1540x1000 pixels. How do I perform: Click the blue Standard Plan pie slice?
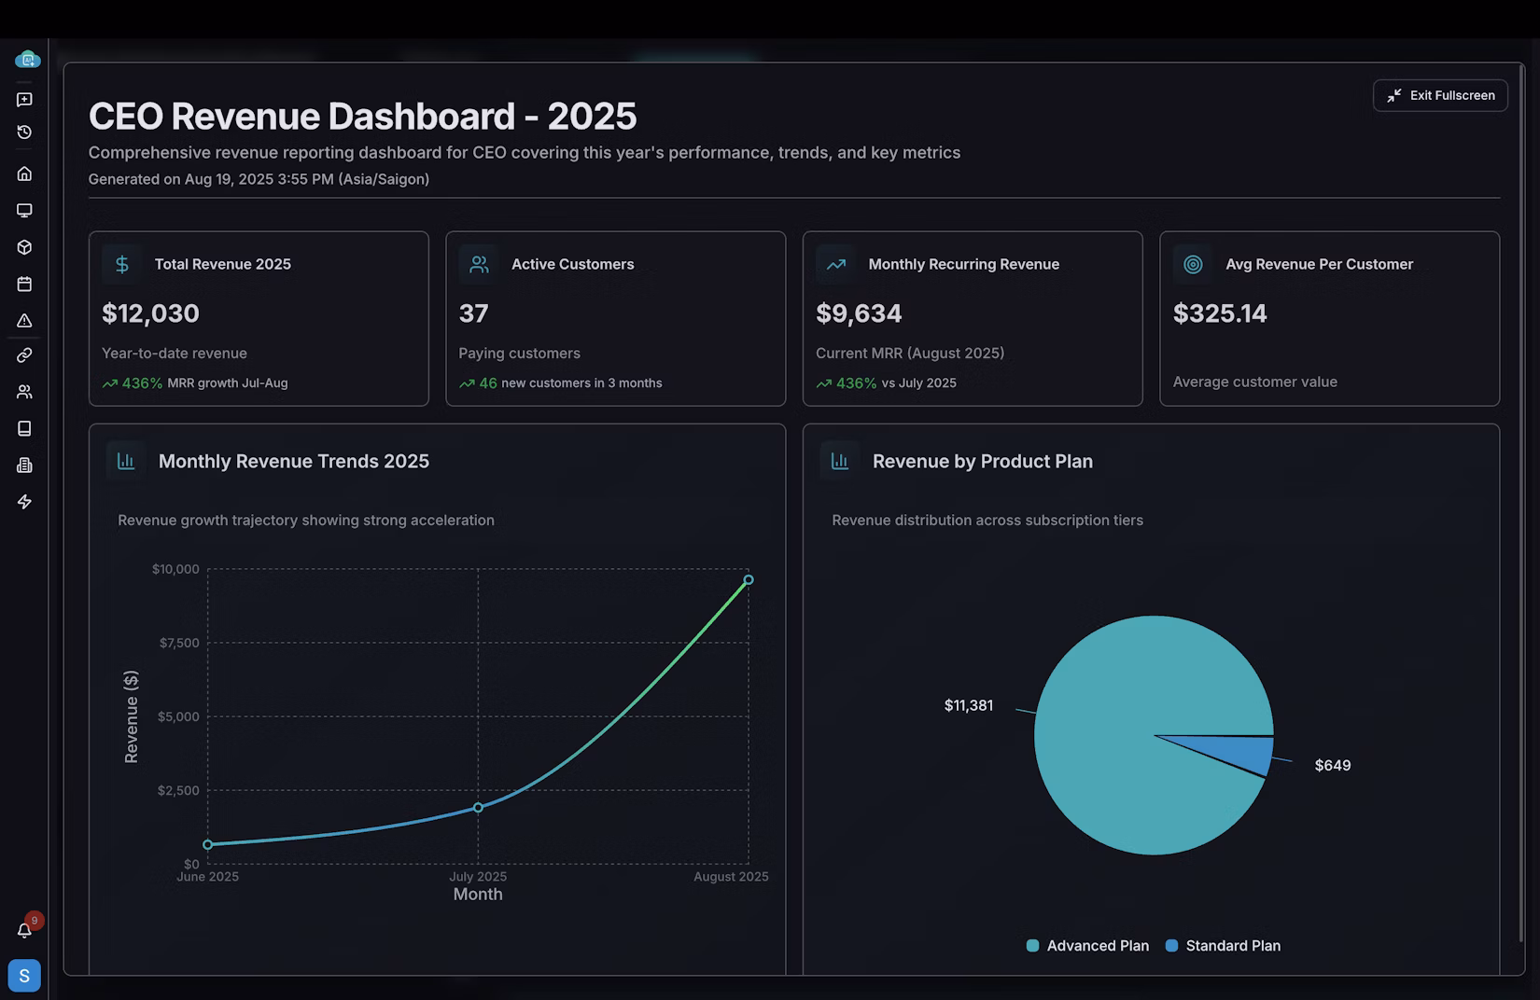1241,754
